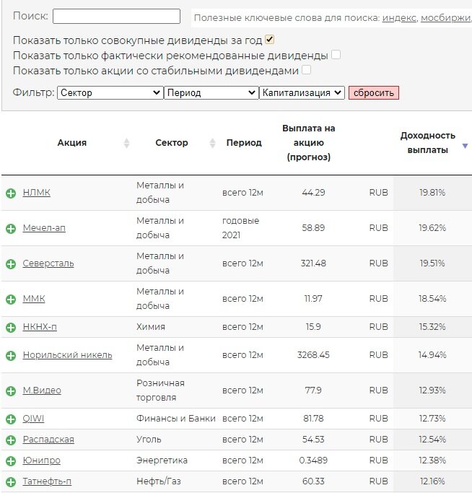The height and width of the screenshot is (493, 472).
Task: Enable фактически рекомендованные дивиденды checkbox
Action: (x=336, y=55)
